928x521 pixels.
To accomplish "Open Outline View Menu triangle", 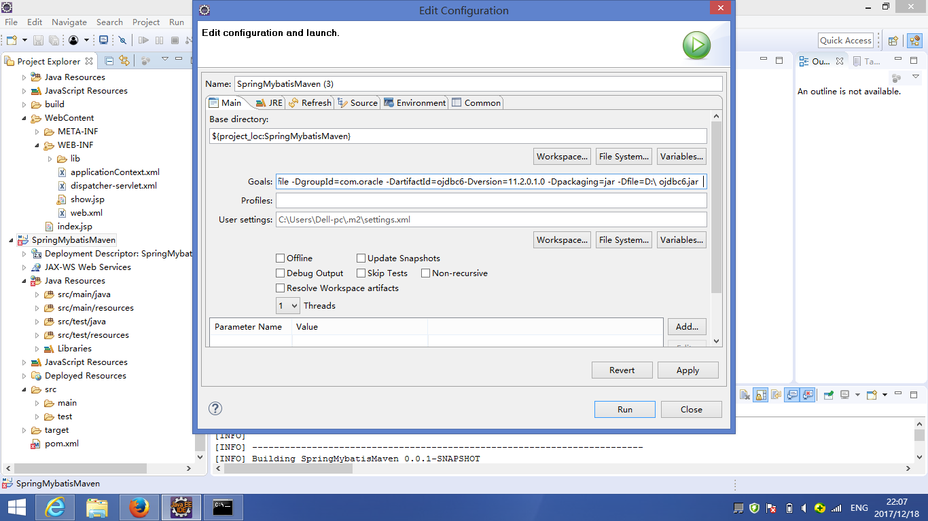I will pos(915,77).
